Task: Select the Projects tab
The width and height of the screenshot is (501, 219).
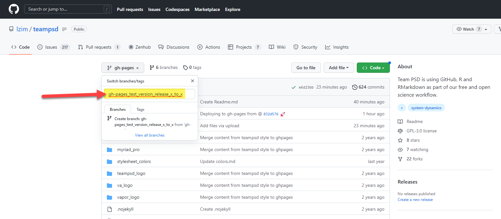Action: [x=244, y=47]
